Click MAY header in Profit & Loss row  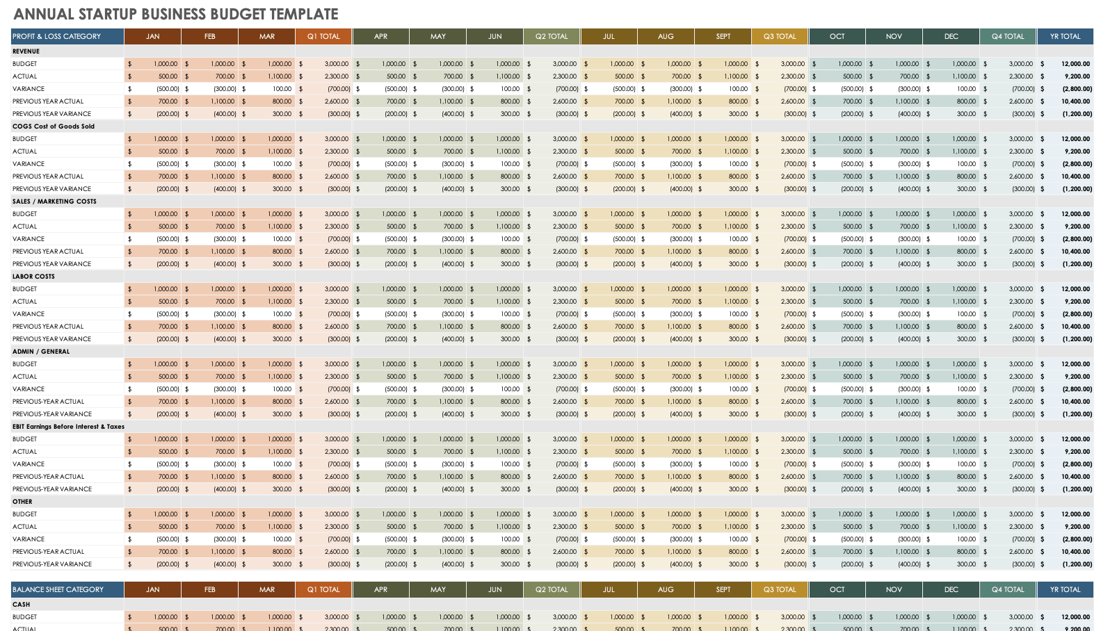point(438,36)
